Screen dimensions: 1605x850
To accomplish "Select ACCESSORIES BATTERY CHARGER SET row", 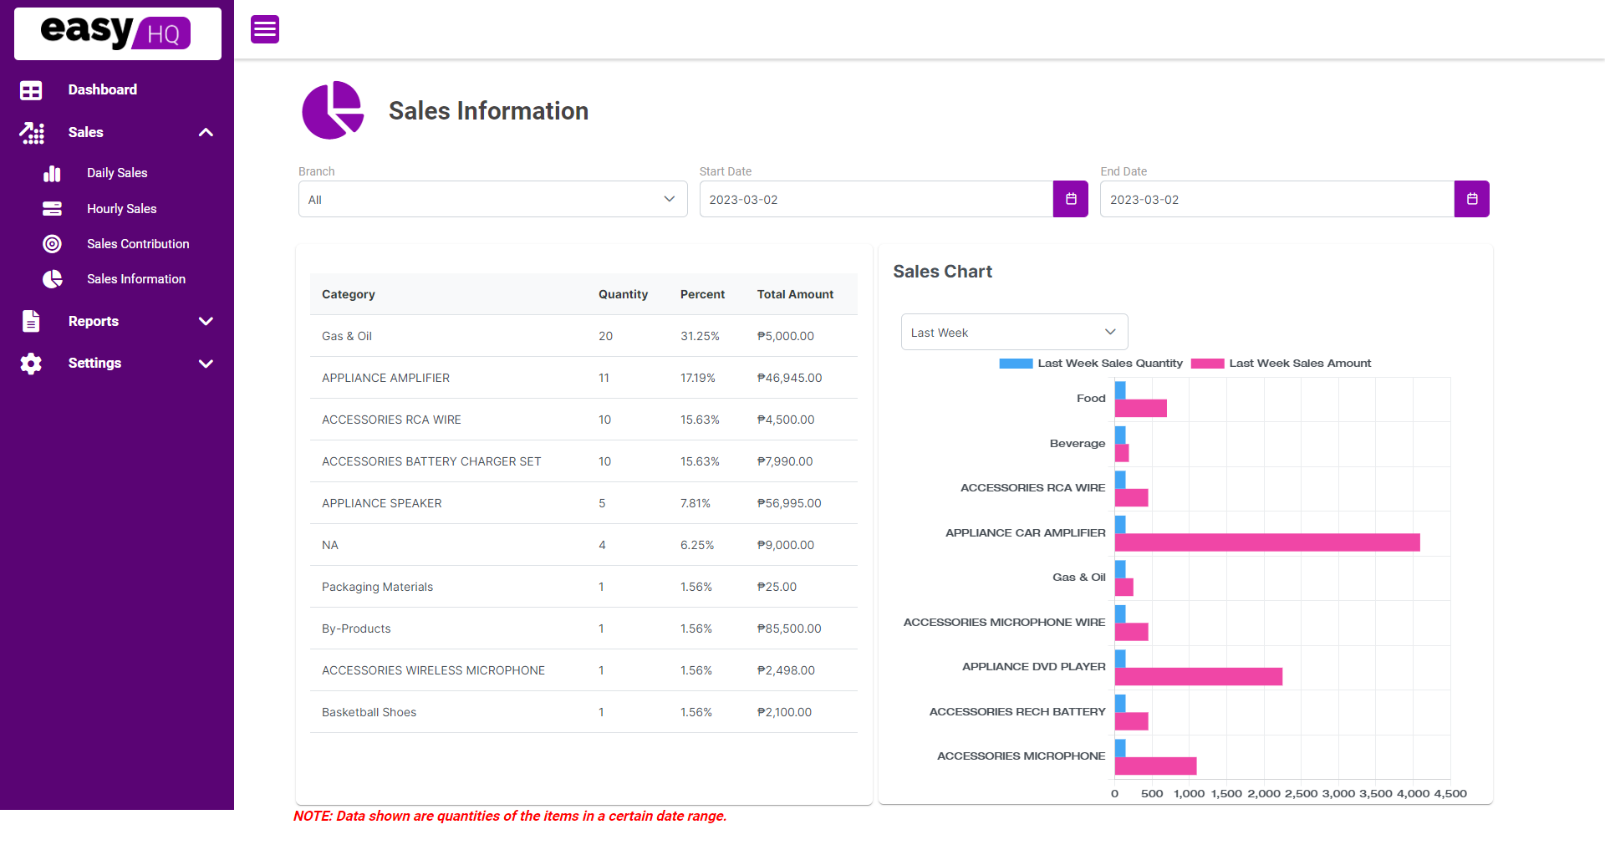I will pos(583,461).
